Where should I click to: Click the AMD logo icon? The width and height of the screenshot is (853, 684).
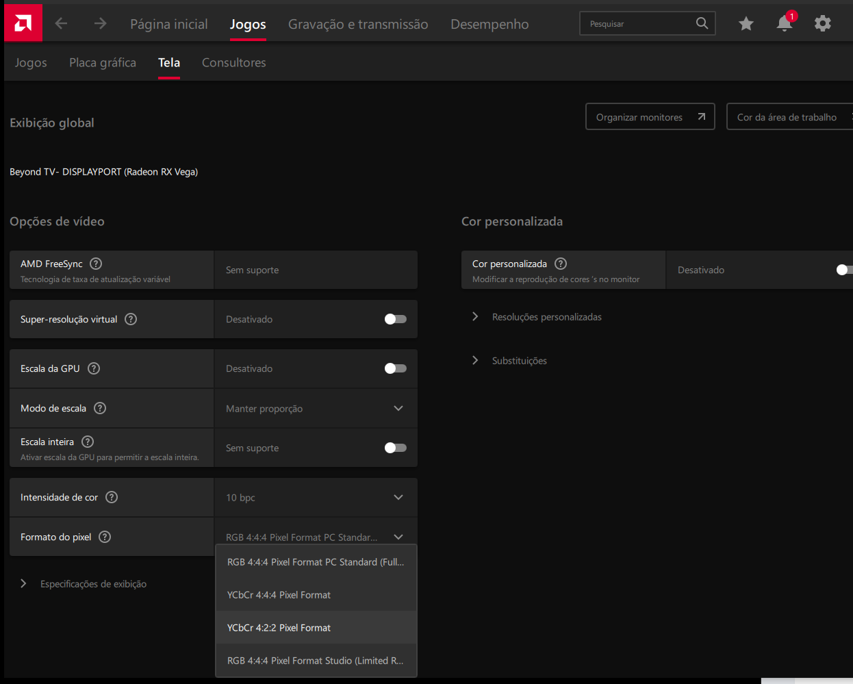click(23, 23)
